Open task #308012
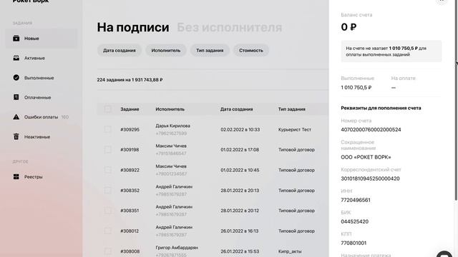This screenshot has height=257, width=458. point(130,231)
